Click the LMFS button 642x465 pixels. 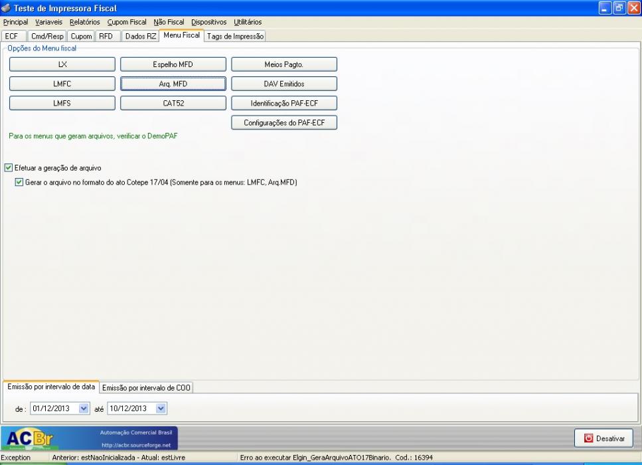(62, 103)
